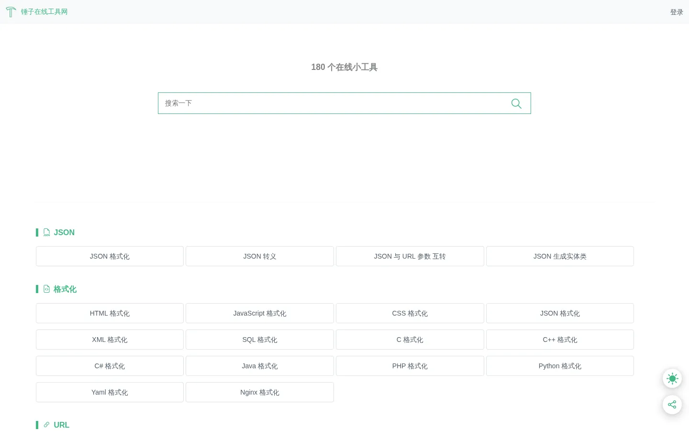The height and width of the screenshot is (431, 689).
Task: Go to 锤子在线工具网 home link
Action: (x=44, y=12)
